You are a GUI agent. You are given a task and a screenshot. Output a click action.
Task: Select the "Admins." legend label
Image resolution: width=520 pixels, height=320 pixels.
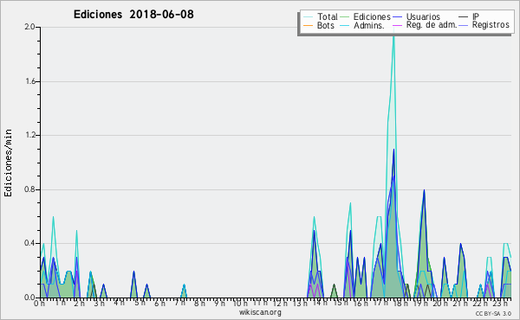369,25
